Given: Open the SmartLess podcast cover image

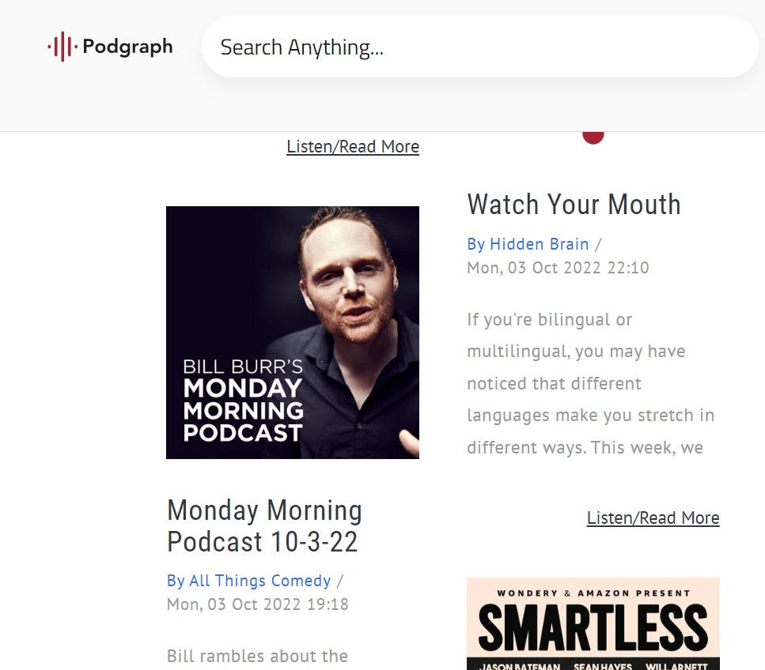Looking at the screenshot, I should 593,623.
